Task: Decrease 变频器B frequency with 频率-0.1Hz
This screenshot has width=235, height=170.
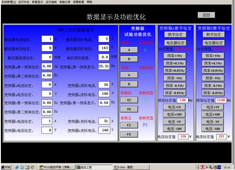Action: [x=213, y=85]
